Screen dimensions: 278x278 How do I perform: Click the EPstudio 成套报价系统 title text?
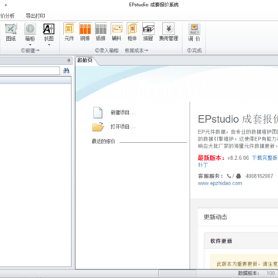pyautogui.click(x=154, y=5)
